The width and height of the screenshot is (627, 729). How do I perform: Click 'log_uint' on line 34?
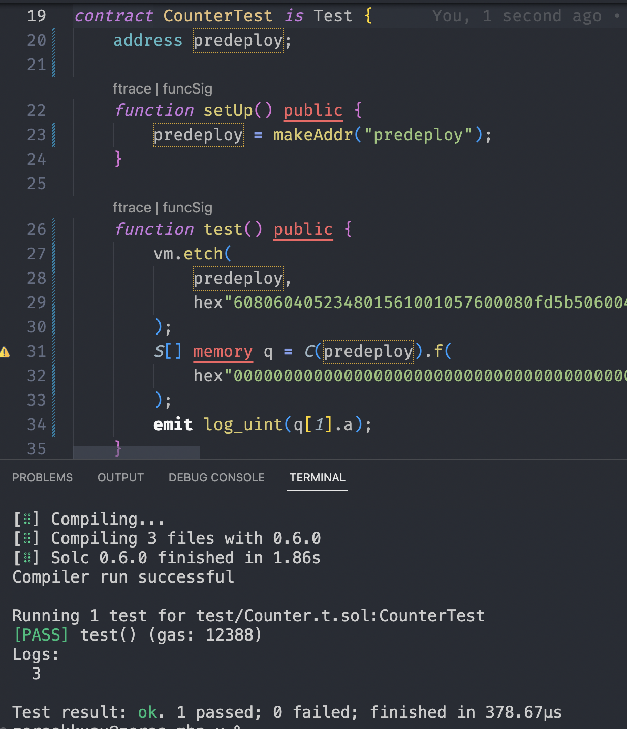point(243,424)
